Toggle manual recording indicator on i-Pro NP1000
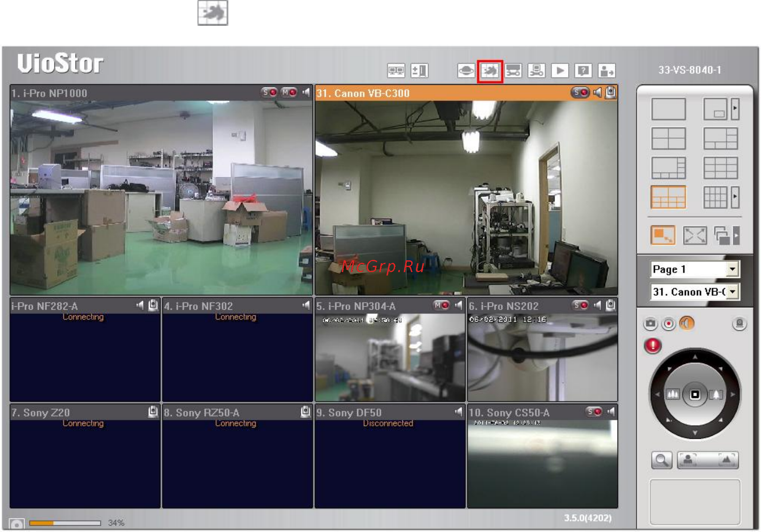761x532 pixels. [289, 92]
